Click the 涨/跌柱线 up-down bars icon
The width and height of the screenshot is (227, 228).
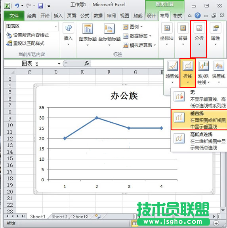(203, 66)
